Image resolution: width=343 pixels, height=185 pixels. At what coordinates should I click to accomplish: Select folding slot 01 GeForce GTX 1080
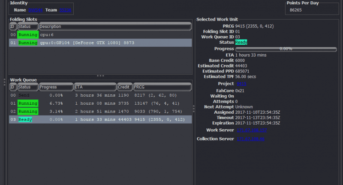point(100,42)
